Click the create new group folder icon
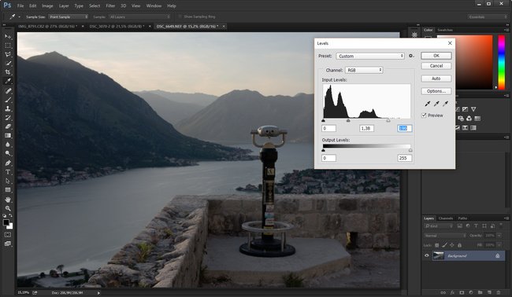 pos(480,293)
